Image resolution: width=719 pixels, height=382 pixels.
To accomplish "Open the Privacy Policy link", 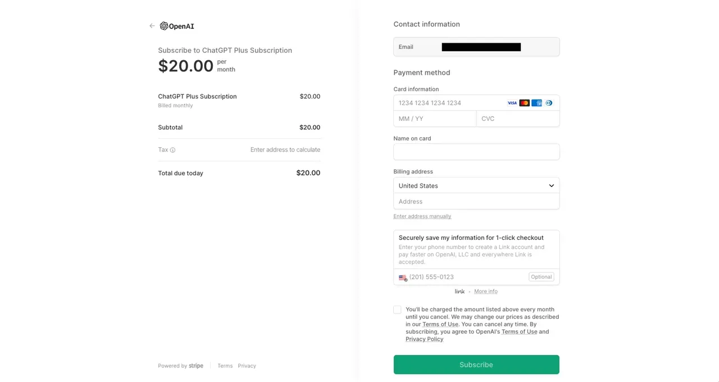I will tap(424, 339).
